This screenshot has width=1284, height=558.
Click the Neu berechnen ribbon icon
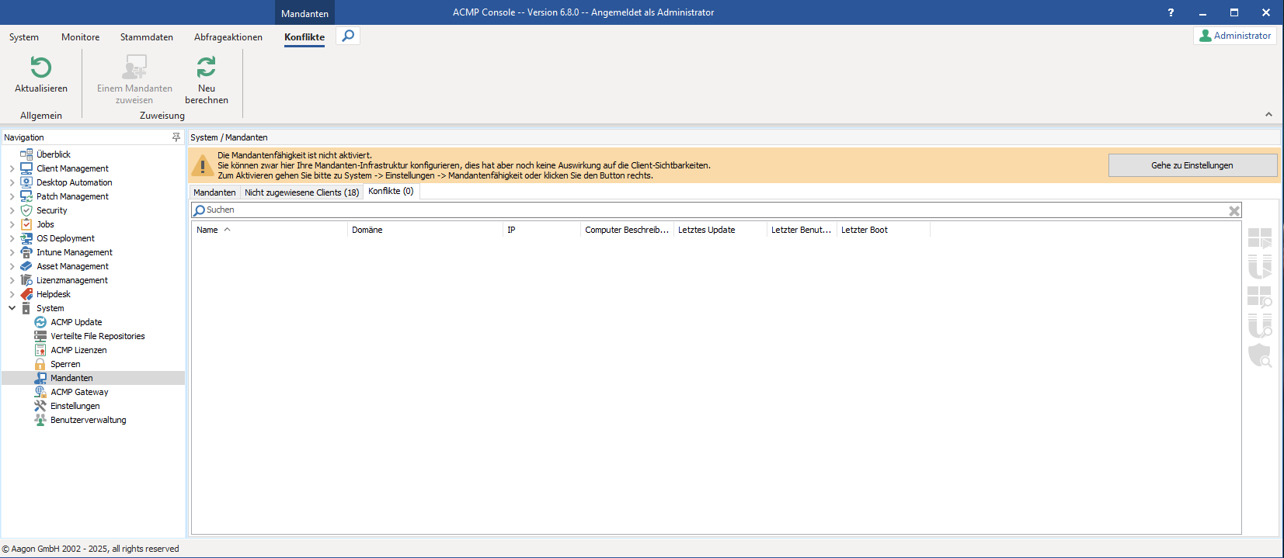(x=206, y=68)
